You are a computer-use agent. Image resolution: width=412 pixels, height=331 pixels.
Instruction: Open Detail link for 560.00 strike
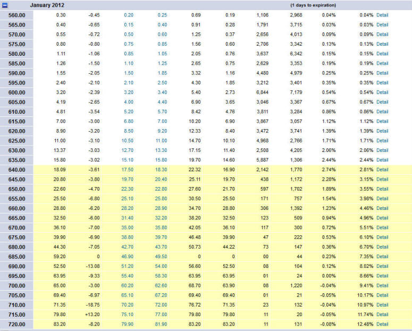pos(382,15)
